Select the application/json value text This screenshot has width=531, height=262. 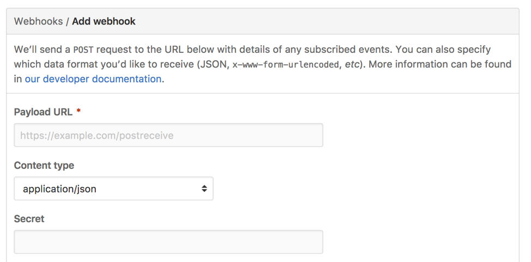(59, 189)
